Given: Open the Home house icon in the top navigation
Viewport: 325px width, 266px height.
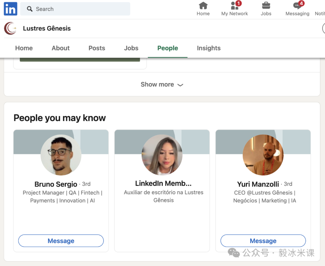Looking at the screenshot, I should 203,6.
